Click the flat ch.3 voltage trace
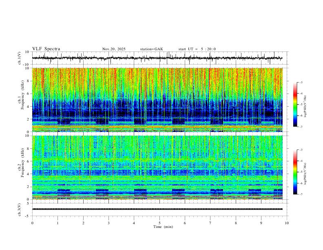Image resolution: width=323 pixels, height=250 pixels. [157, 209]
